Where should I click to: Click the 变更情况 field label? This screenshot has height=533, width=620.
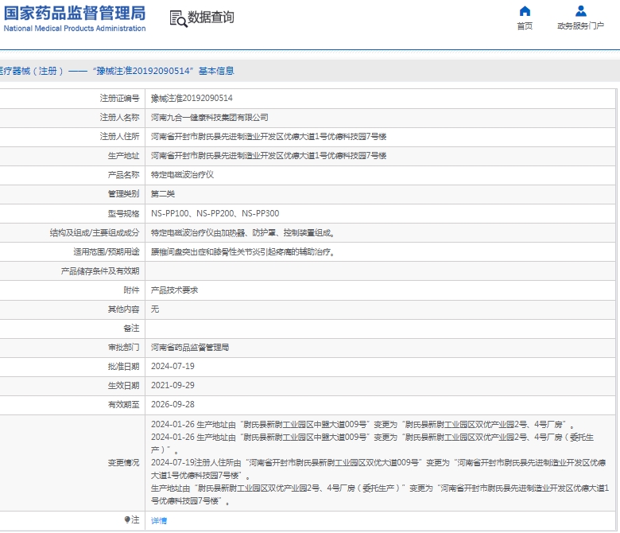[x=124, y=462]
